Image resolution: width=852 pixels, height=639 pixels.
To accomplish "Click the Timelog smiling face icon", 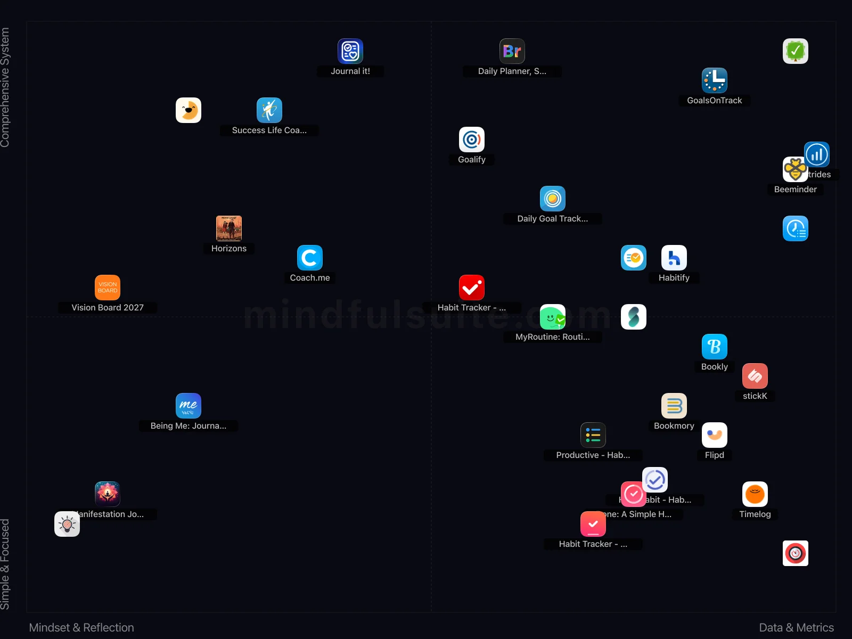I will coord(755,494).
